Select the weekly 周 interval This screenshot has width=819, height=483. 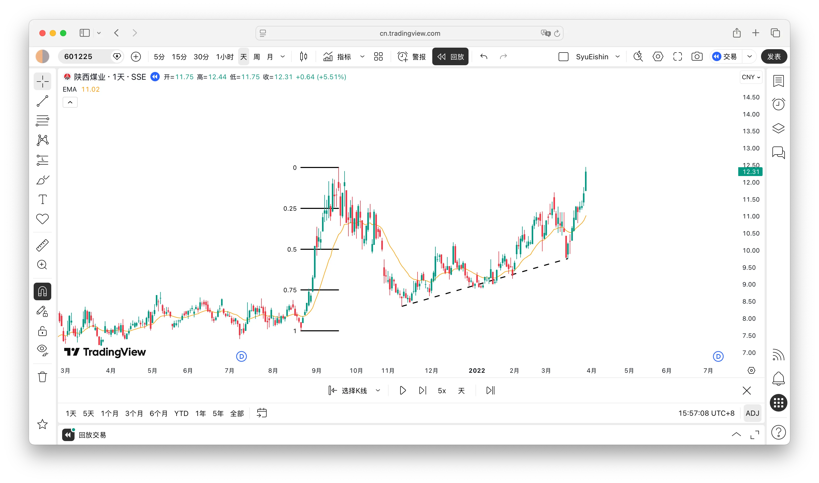click(257, 57)
